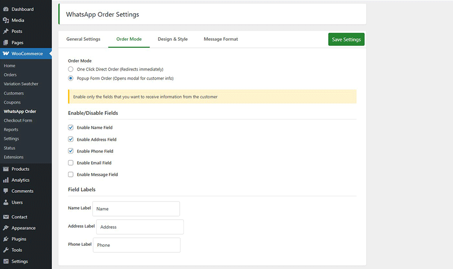Uncheck Enable Address Field checkbox

pos(70,139)
